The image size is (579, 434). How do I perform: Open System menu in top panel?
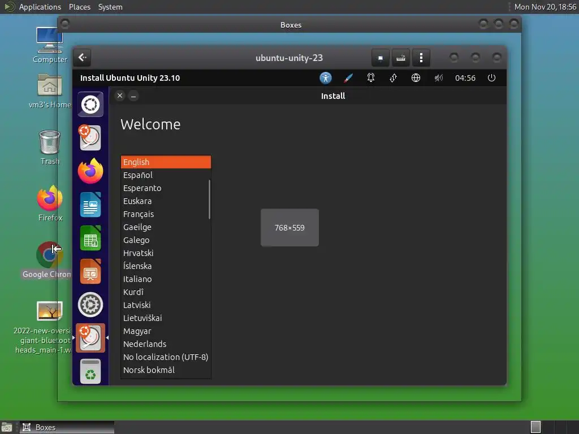coord(110,7)
